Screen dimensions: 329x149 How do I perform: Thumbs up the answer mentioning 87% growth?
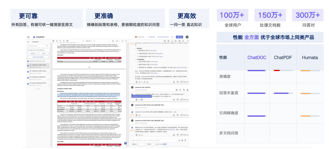tap(174, 115)
